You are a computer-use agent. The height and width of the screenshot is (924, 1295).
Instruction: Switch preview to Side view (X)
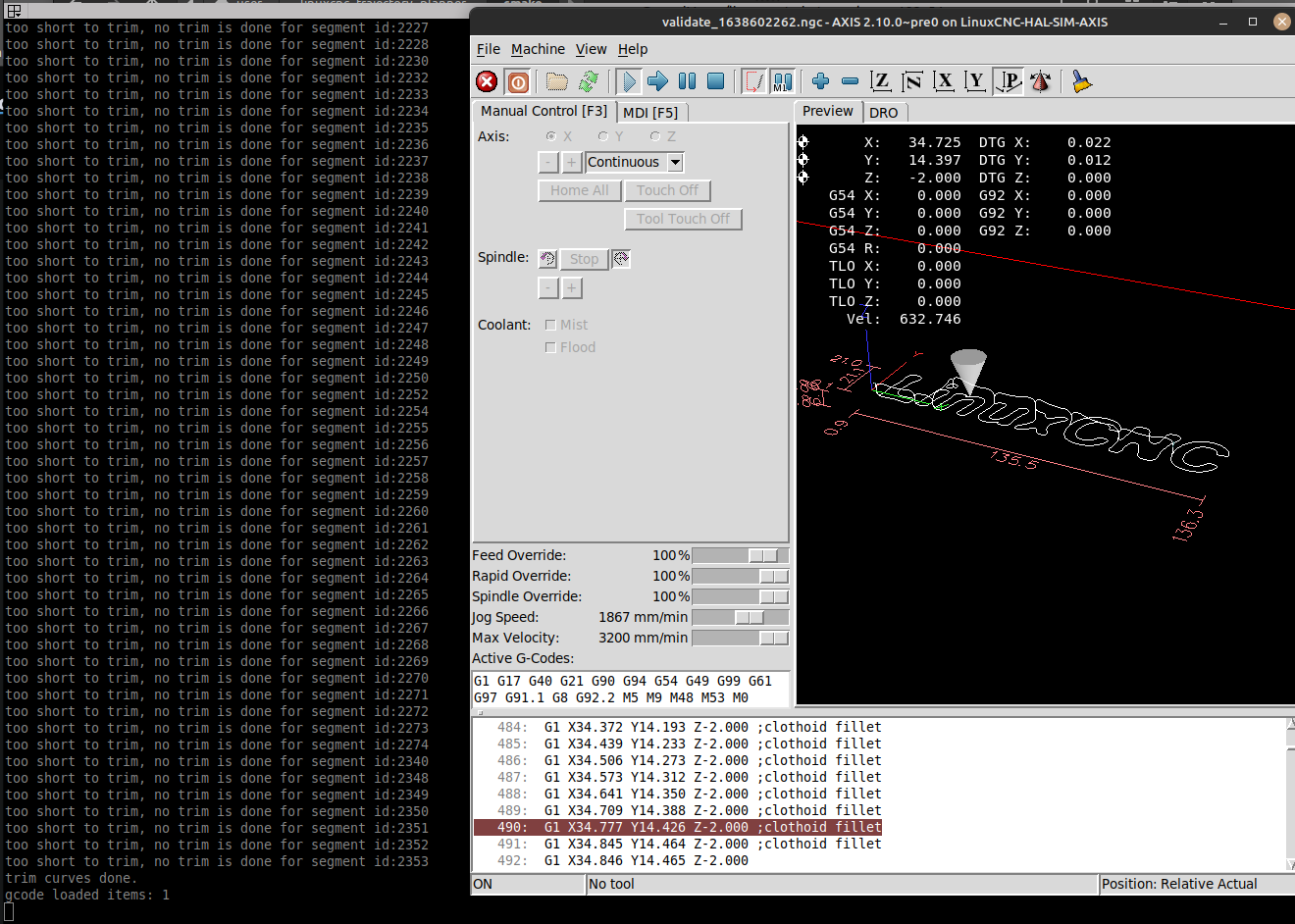(x=944, y=81)
